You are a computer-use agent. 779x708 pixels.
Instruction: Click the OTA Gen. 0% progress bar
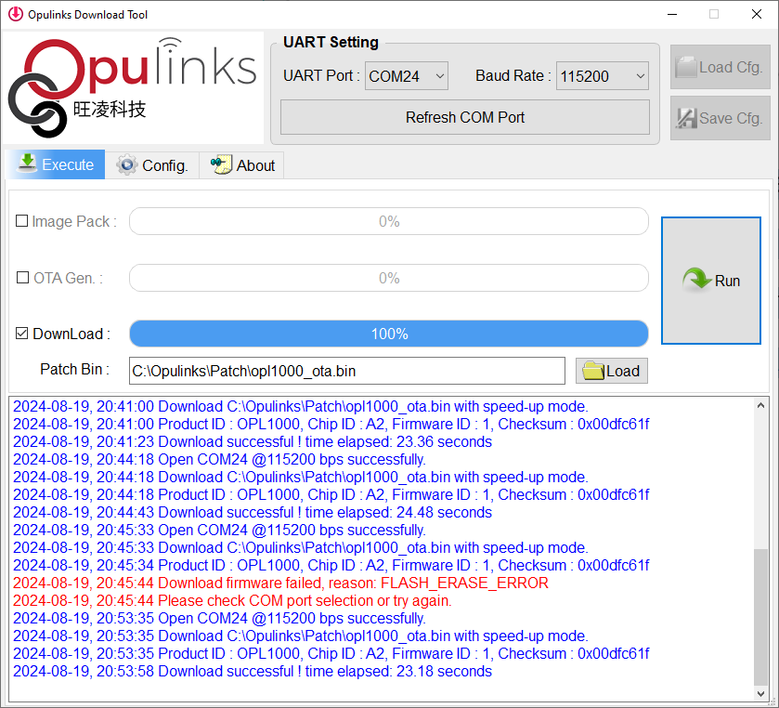[x=389, y=278]
